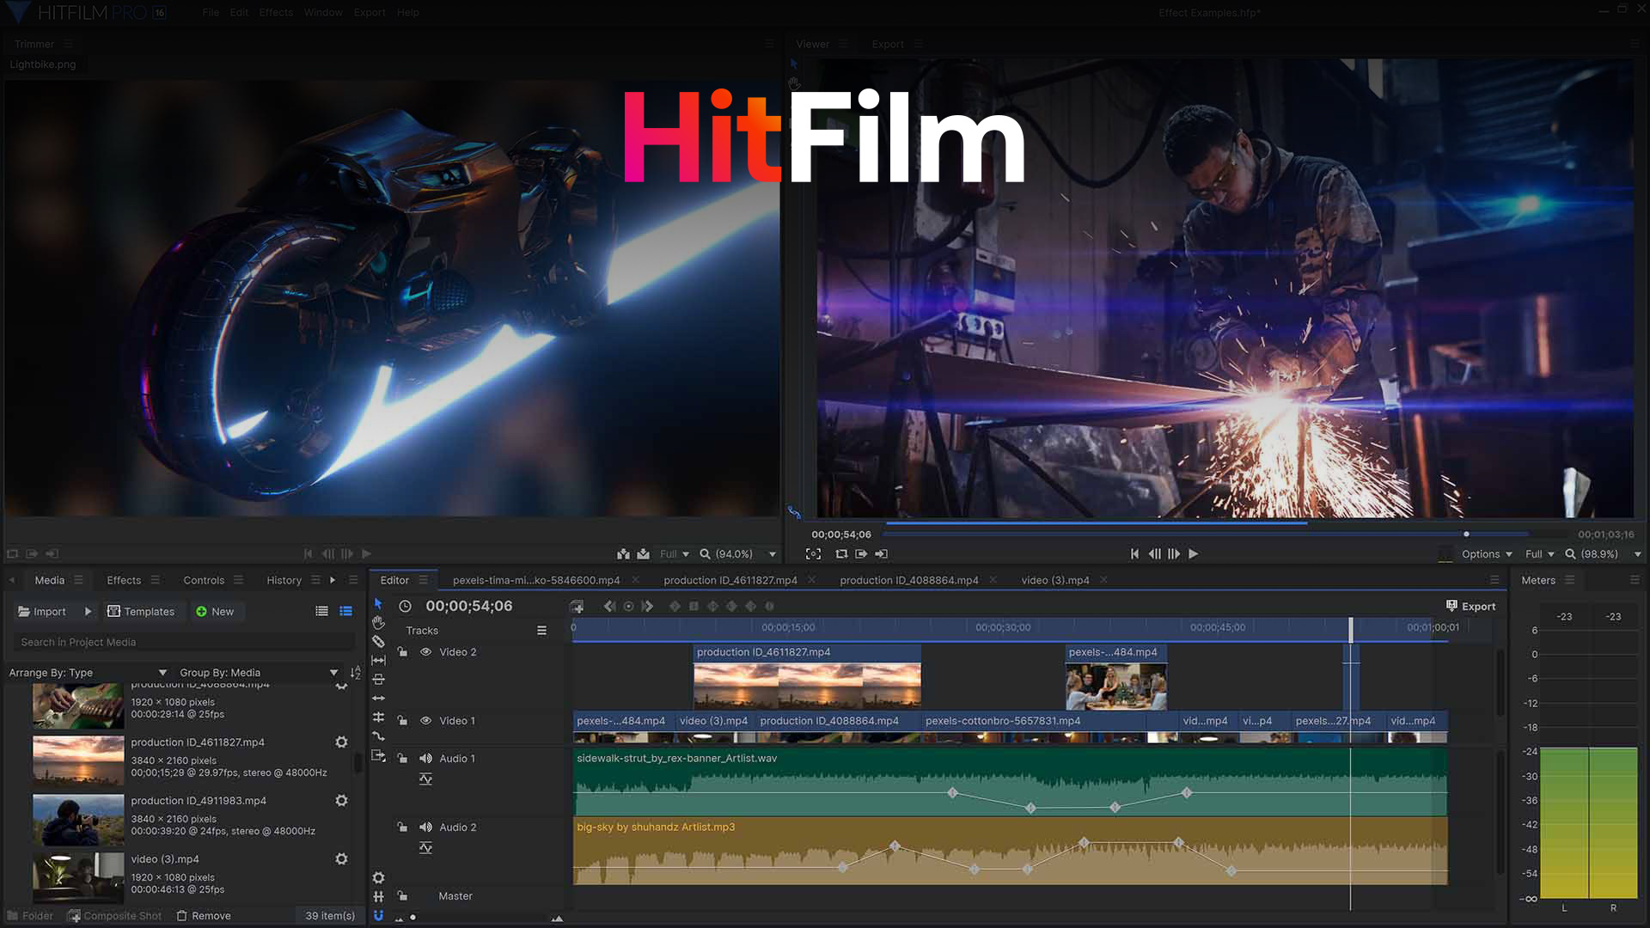Add a composite shot from timeline icon
1650x928 pixels.
point(577,607)
